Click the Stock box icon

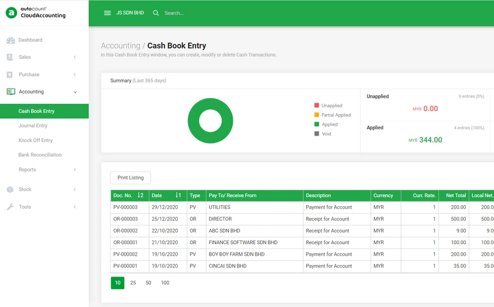coord(10,189)
